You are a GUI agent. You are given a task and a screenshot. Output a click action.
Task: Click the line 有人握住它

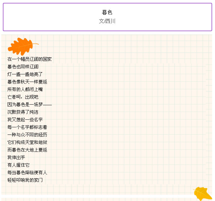coord(19,165)
